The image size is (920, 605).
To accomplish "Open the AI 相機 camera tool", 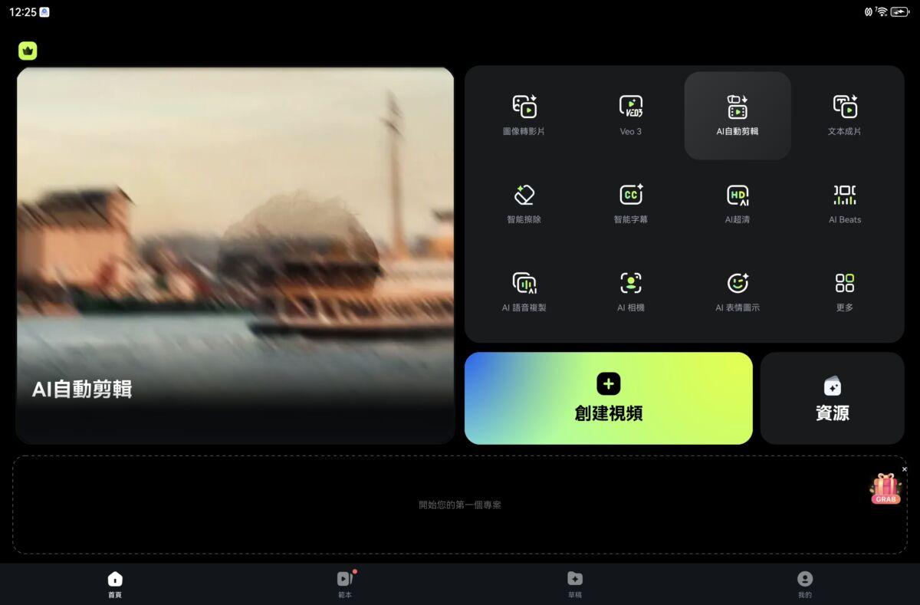I will (x=630, y=291).
